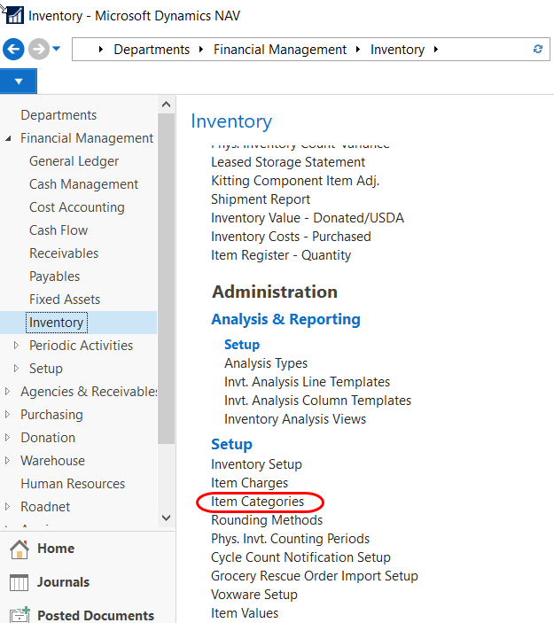The image size is (554, 623).
Task: Open the blue application menu dropdown
Action: point(19,82)
